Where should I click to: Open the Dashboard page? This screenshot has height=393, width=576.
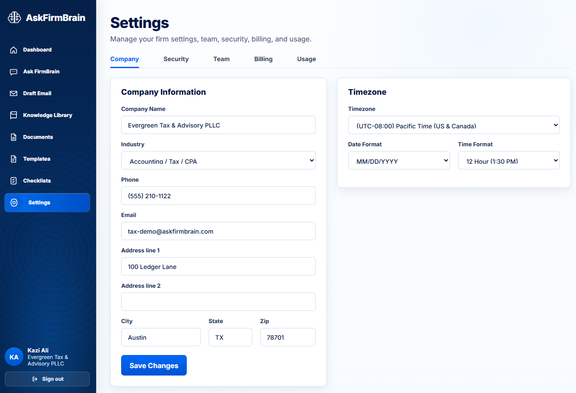tap(47, 50)
